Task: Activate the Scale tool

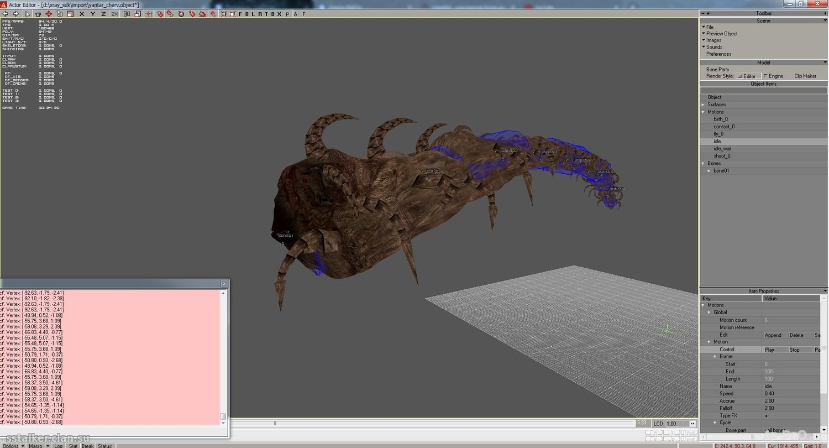Action: coord(71,13)
